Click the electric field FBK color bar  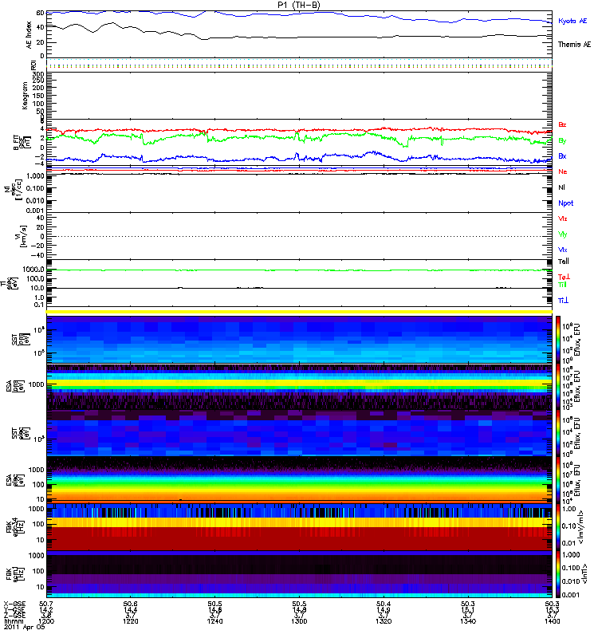(x=558, y=527)
